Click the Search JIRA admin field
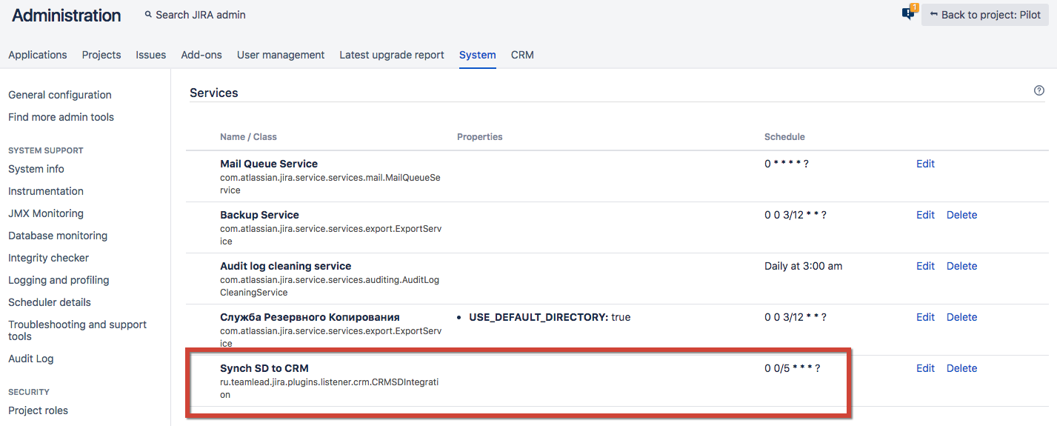This screenshot has width=1057, height=426. pos(200,15)
